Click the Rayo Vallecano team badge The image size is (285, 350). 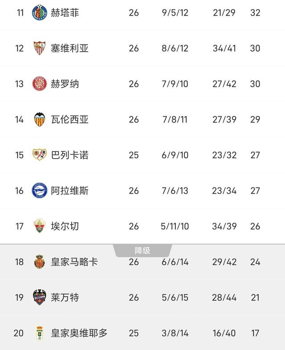tap(40, 155)
